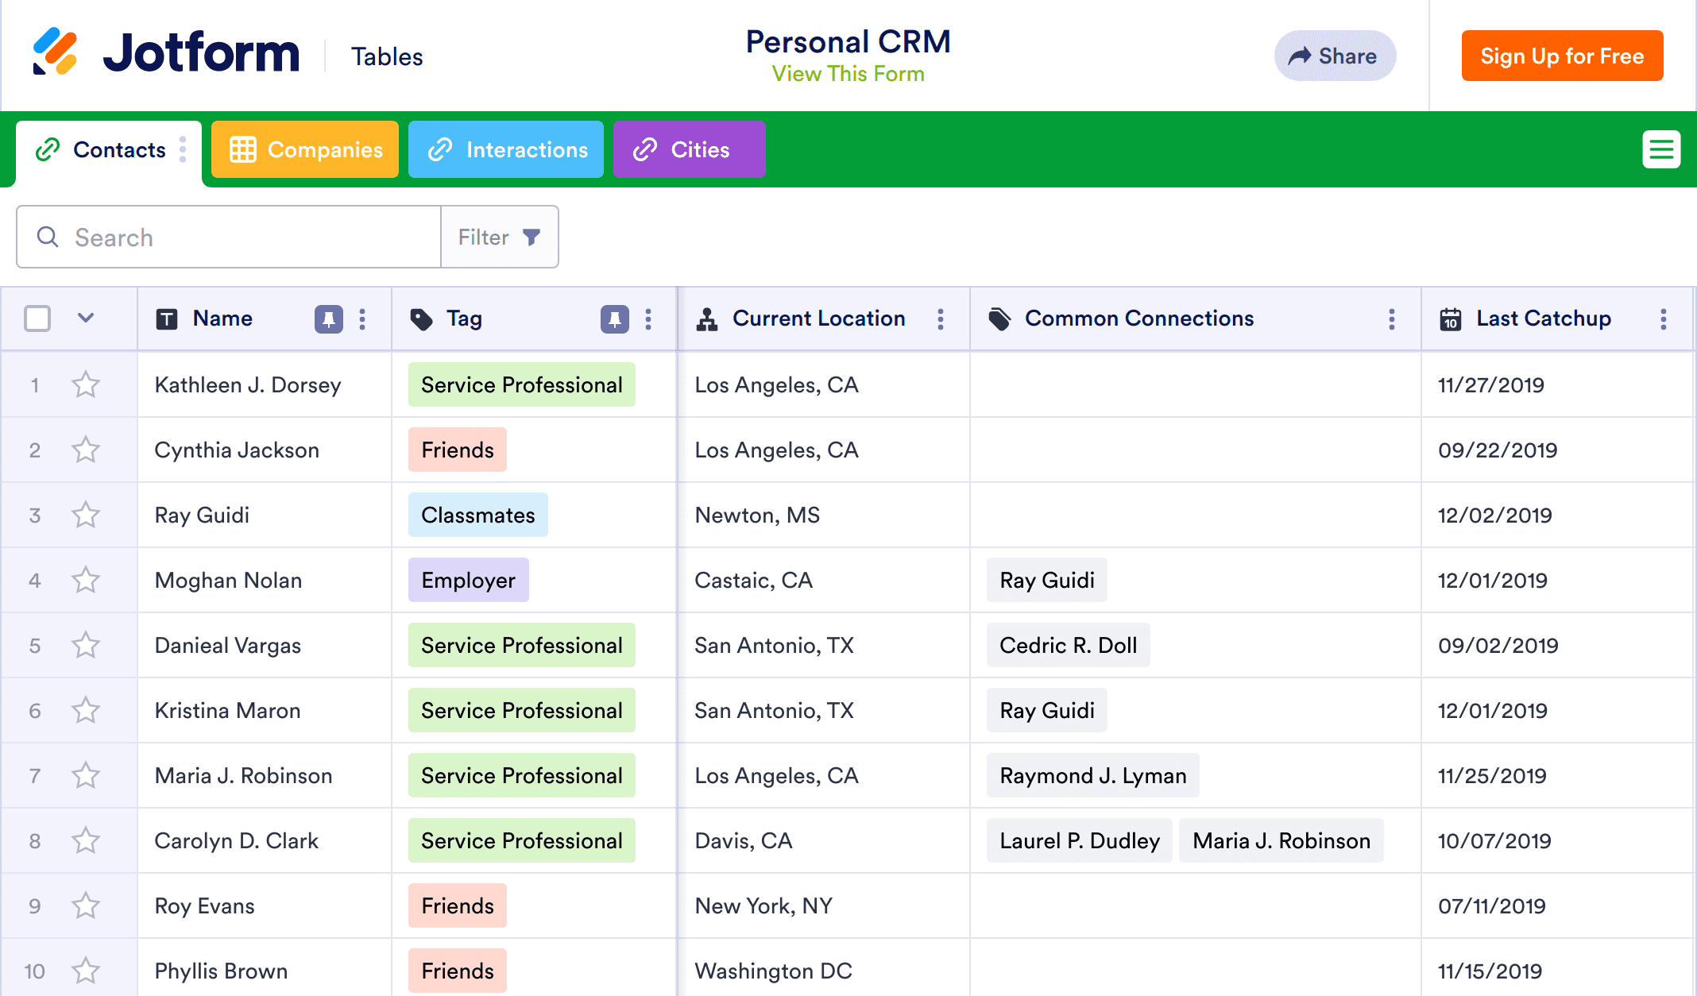
Task: Open the Filter dropdown
Action: [x=499, y=237]
